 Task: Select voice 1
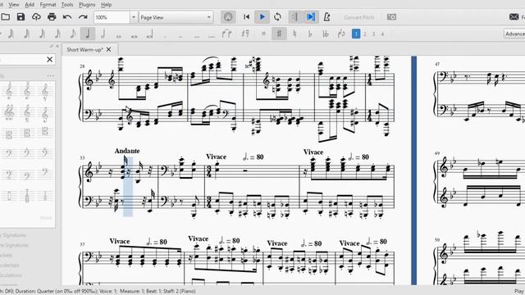point(356,34)
